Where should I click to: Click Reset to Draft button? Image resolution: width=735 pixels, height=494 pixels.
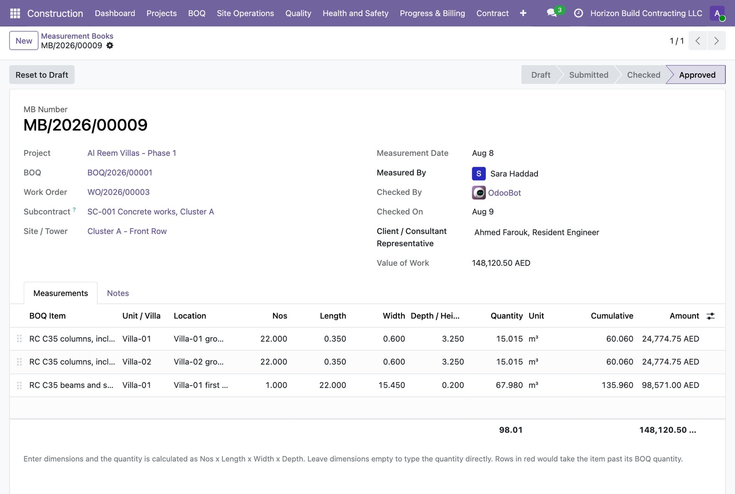click(42, 75)
